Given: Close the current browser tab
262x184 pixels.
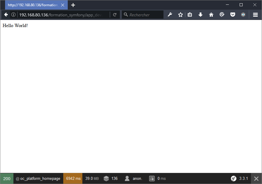Looking at the screenshot, I should tap(63, 5).
